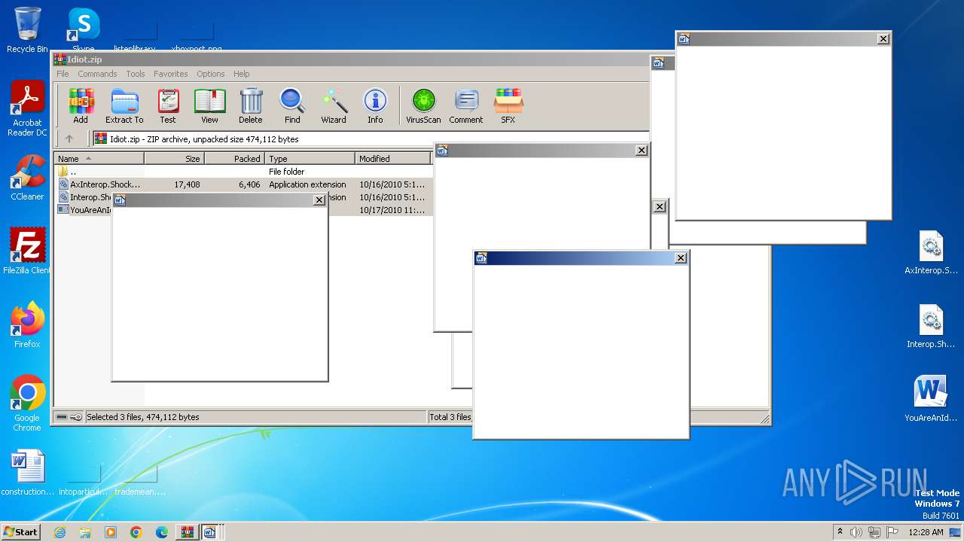Select the parent folder '..' row
The height and width of the screenshot is (542, 964).
pos(243,172)
